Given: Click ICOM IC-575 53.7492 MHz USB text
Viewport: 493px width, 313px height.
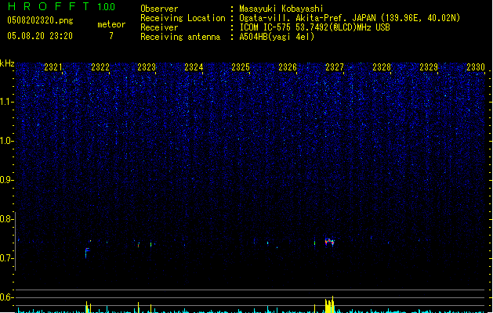Looking at the screenshot, I should 314,27.
